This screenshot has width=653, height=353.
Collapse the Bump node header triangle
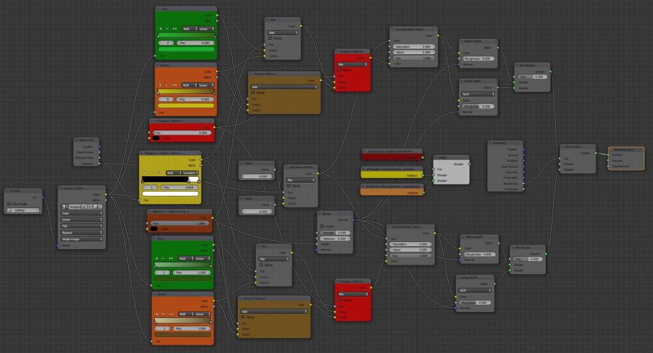pyautogui.click(x=321, y=213)
